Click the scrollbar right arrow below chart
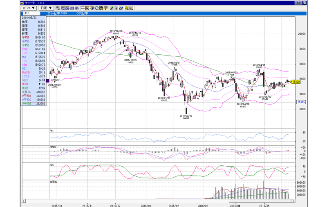The image size is (327, 207). [x=293, y=201]
